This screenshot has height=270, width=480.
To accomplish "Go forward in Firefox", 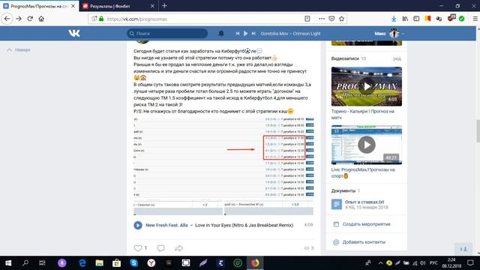I will 19,19.
